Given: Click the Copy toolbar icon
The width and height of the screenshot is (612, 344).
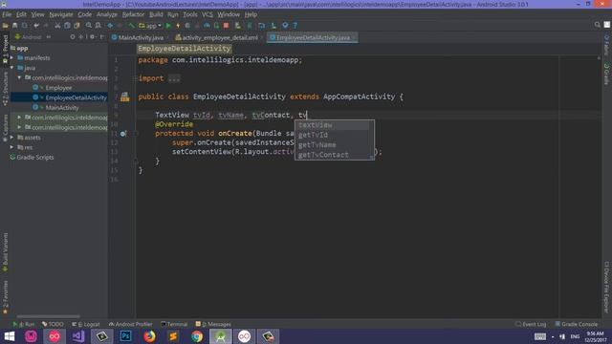Looking at the screenshot, I should pos(67,26).
